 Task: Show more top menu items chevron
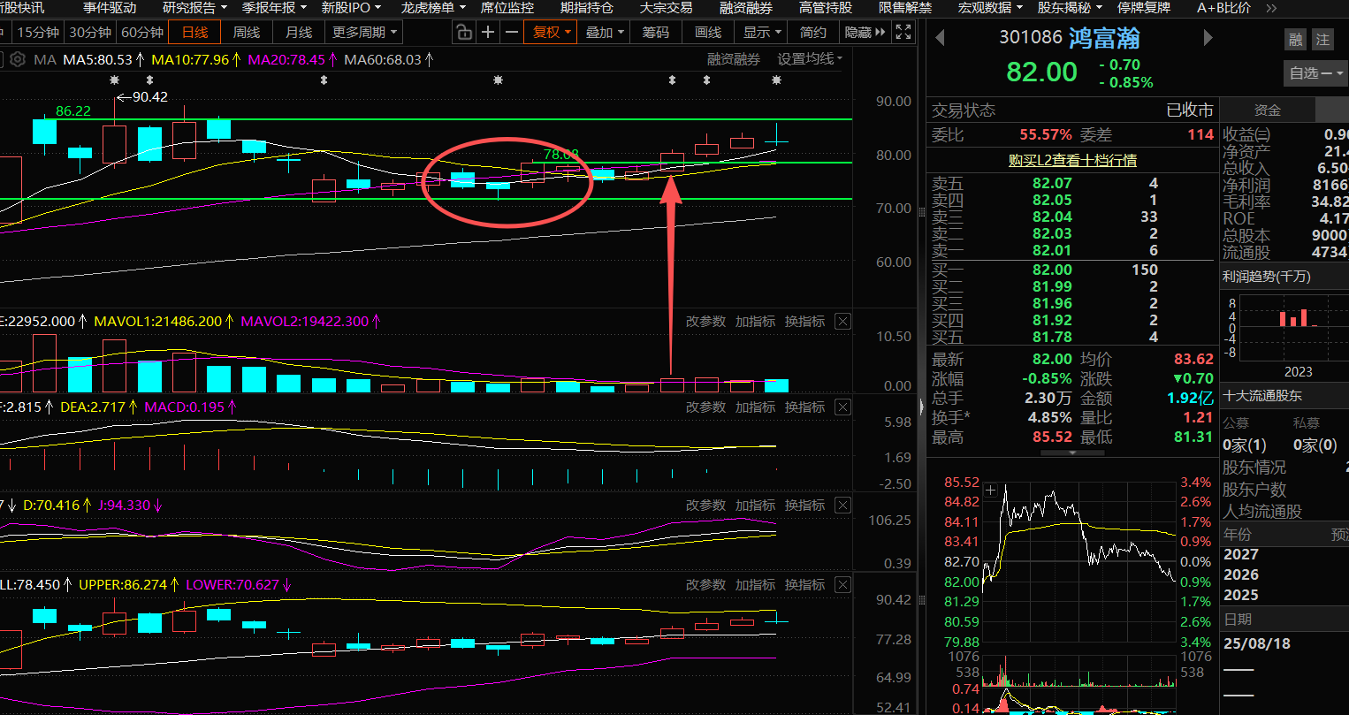1271,8
